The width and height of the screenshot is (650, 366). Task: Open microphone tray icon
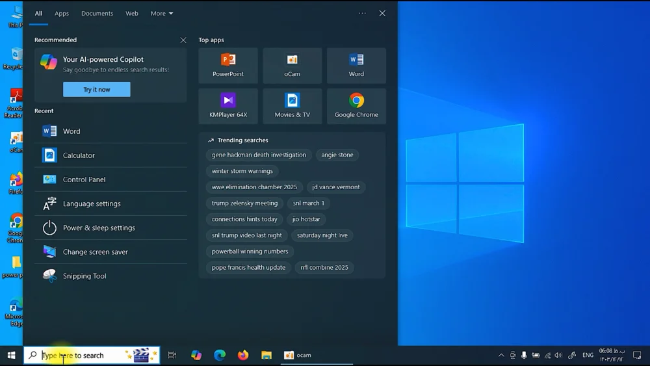point(524,355)
